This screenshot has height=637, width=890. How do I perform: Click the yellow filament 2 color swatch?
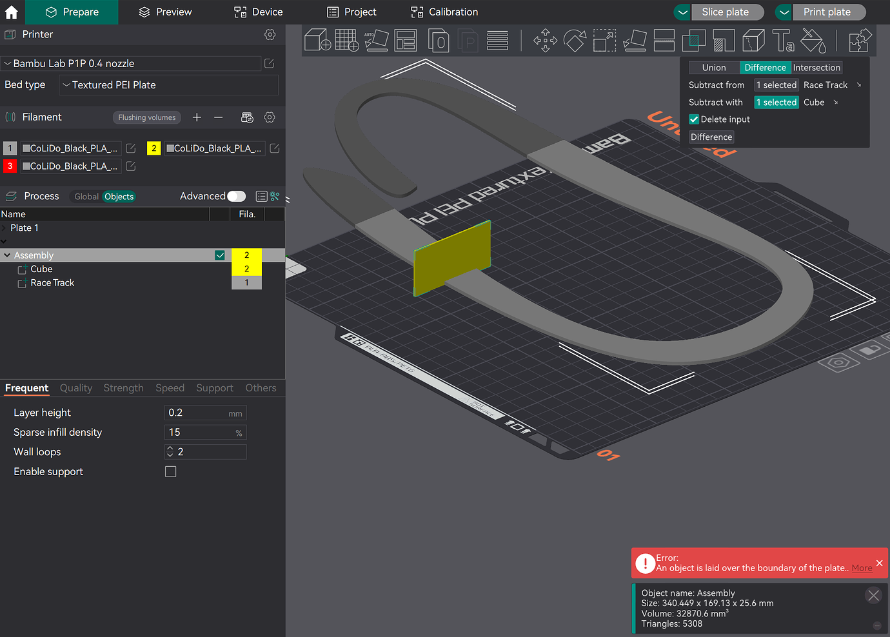pyautogui.click(x=153, y=148)
